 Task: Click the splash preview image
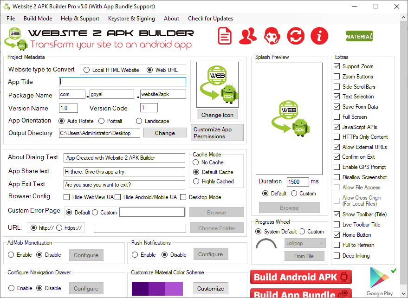[x=289, y=119]
